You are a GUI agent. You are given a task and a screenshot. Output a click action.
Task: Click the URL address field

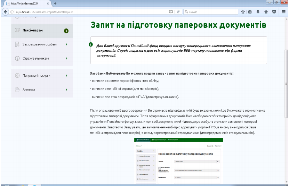tap(91, 12)
